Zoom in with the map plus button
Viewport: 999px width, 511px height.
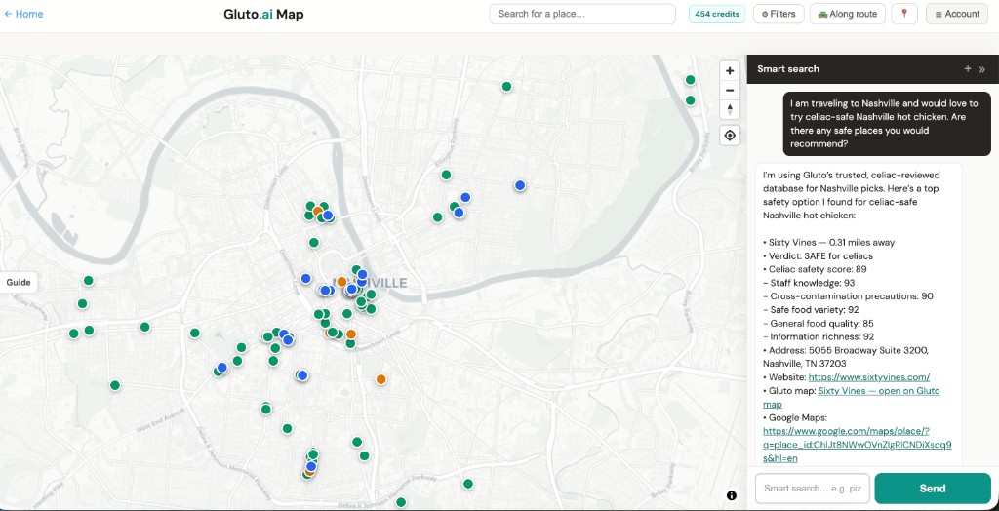click(x=730, y=71)
